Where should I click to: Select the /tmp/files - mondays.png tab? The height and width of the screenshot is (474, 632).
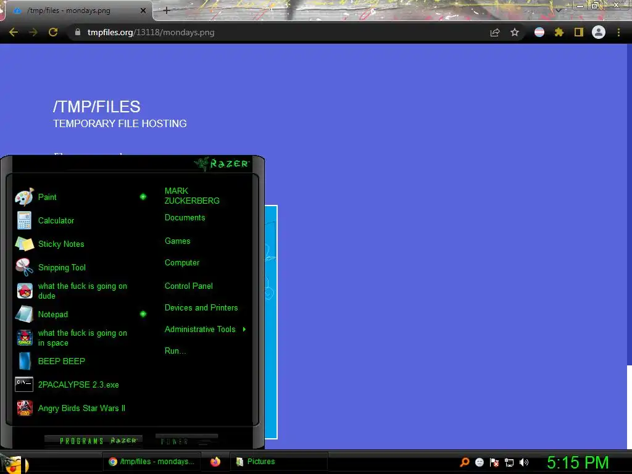point(77,10)
